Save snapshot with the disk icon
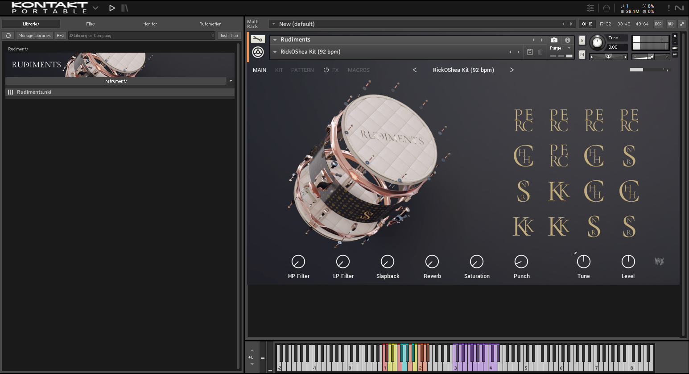 (x=530, y=52)
